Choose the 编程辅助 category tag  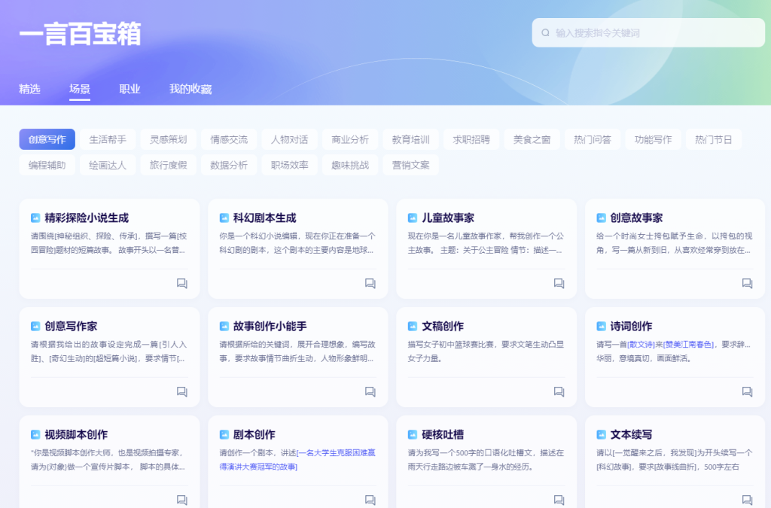[47, 165]
